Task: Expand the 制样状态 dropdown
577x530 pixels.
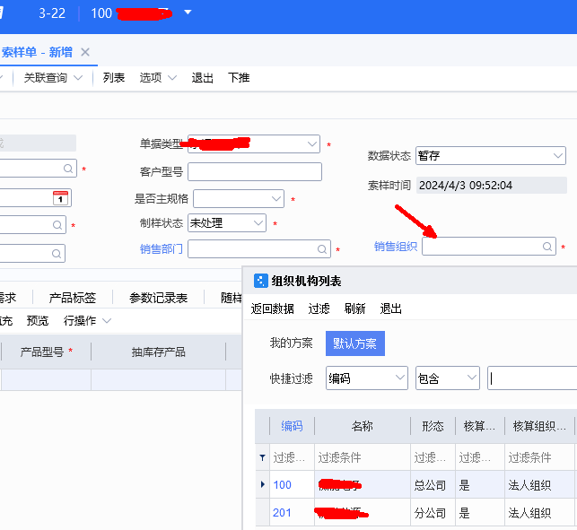Action: click(258, 222)
